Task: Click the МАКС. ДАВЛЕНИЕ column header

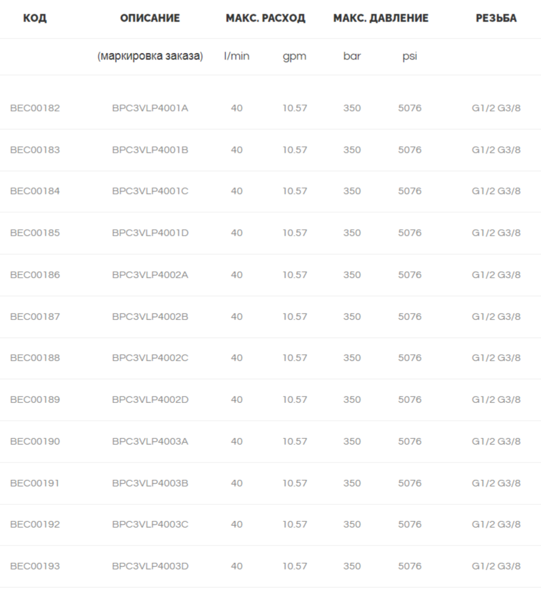Action: point(380,18)
